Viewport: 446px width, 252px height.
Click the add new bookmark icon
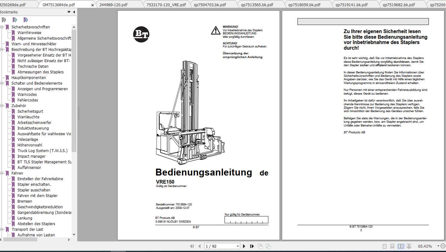[15, 20]
